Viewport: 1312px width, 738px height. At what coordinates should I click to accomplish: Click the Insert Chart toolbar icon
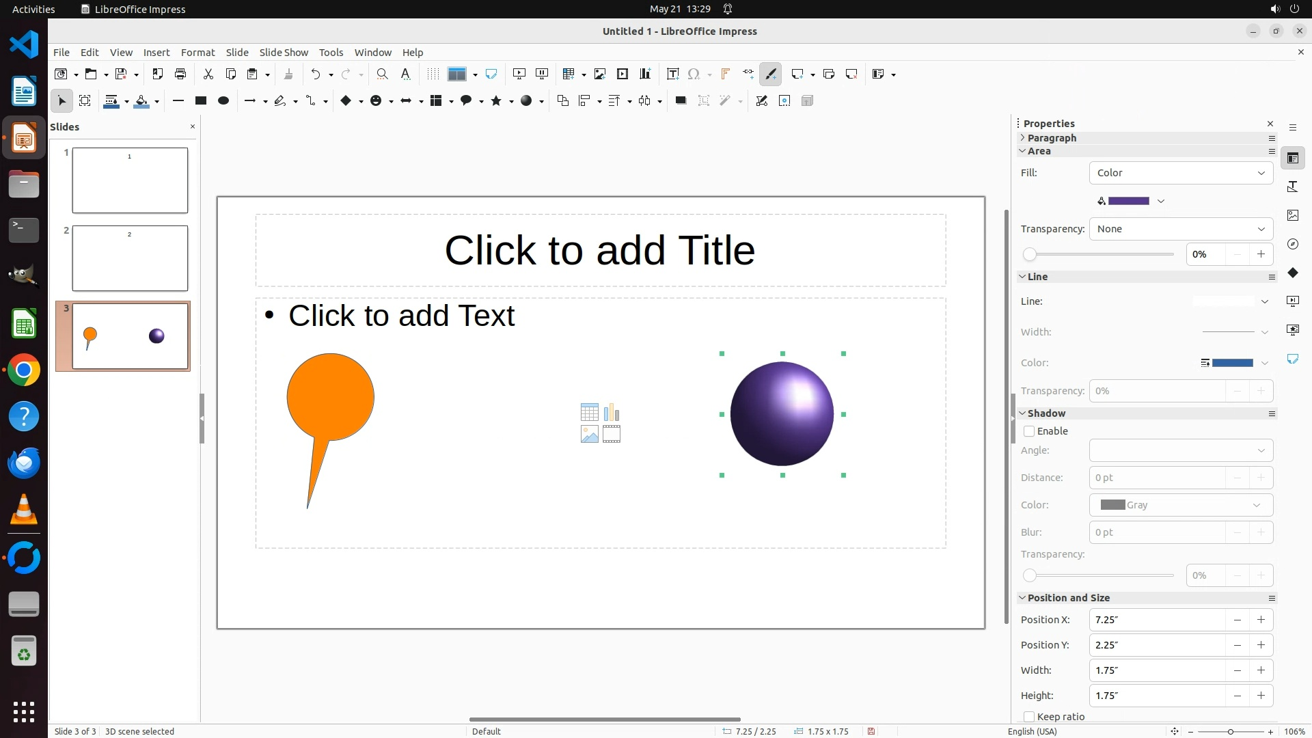point(644,74)
